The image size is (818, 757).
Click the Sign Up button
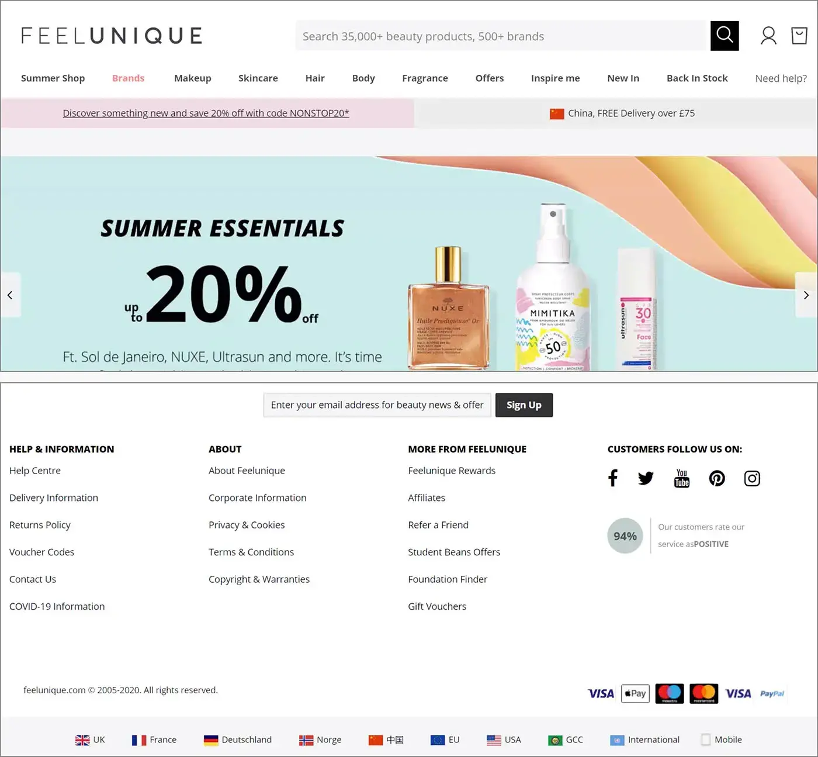(x=524, y=405)
